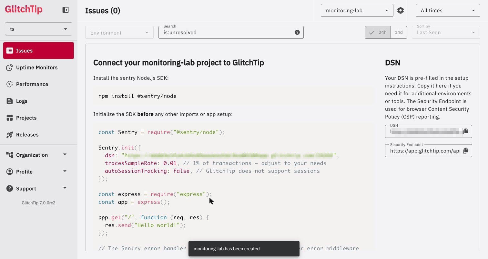This screenshot has width=488, height=259.
Task: Click the Releases rocket icon
Action: point(10,135)
